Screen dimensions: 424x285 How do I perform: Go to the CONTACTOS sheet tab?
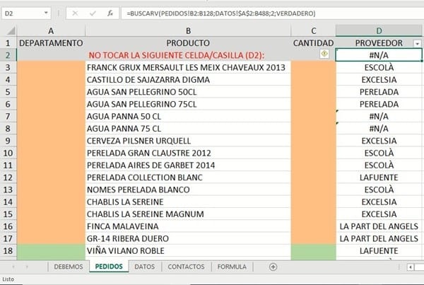(186, 267)
